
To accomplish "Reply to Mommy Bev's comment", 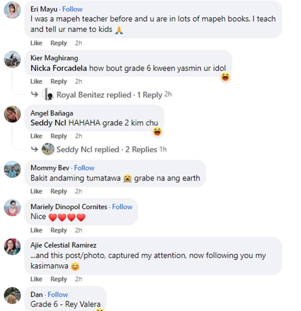I will (x=59, y=191).
